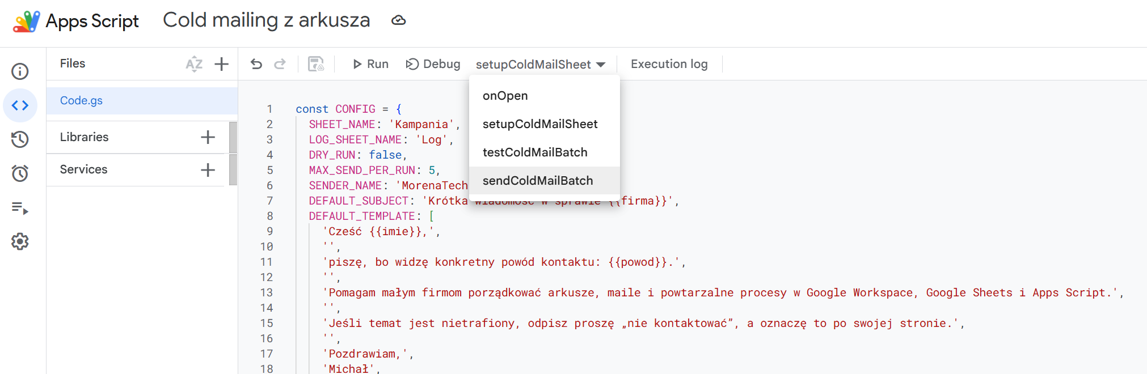
Task: Select onOpen from function list
Action: [x=545, y=96]
